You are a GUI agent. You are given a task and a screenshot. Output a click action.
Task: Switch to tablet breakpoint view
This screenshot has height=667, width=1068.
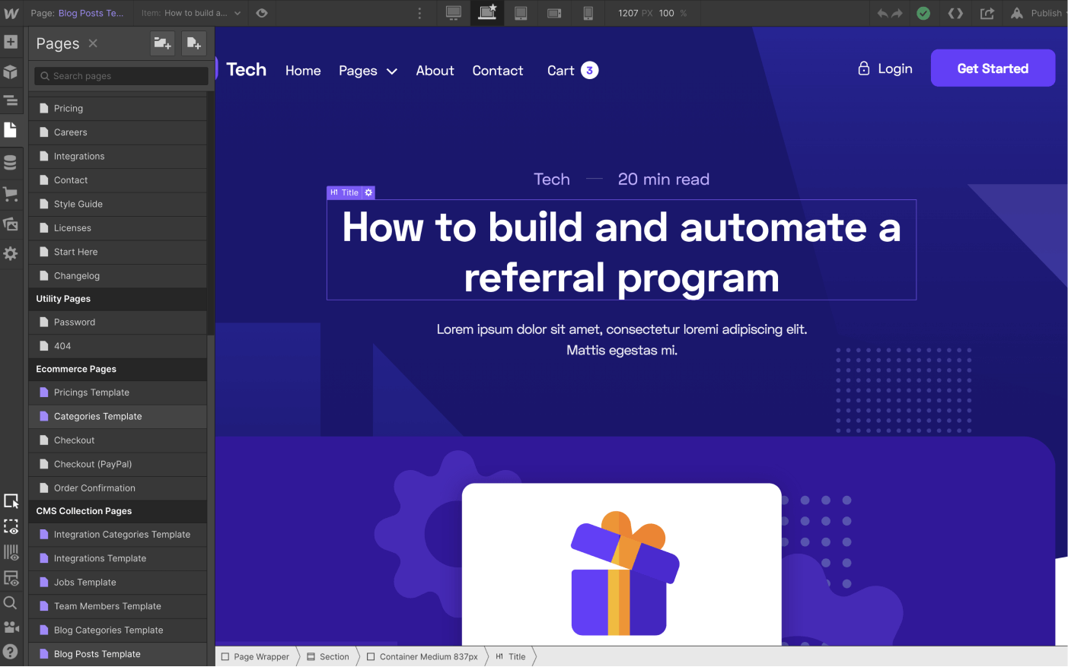521,13
